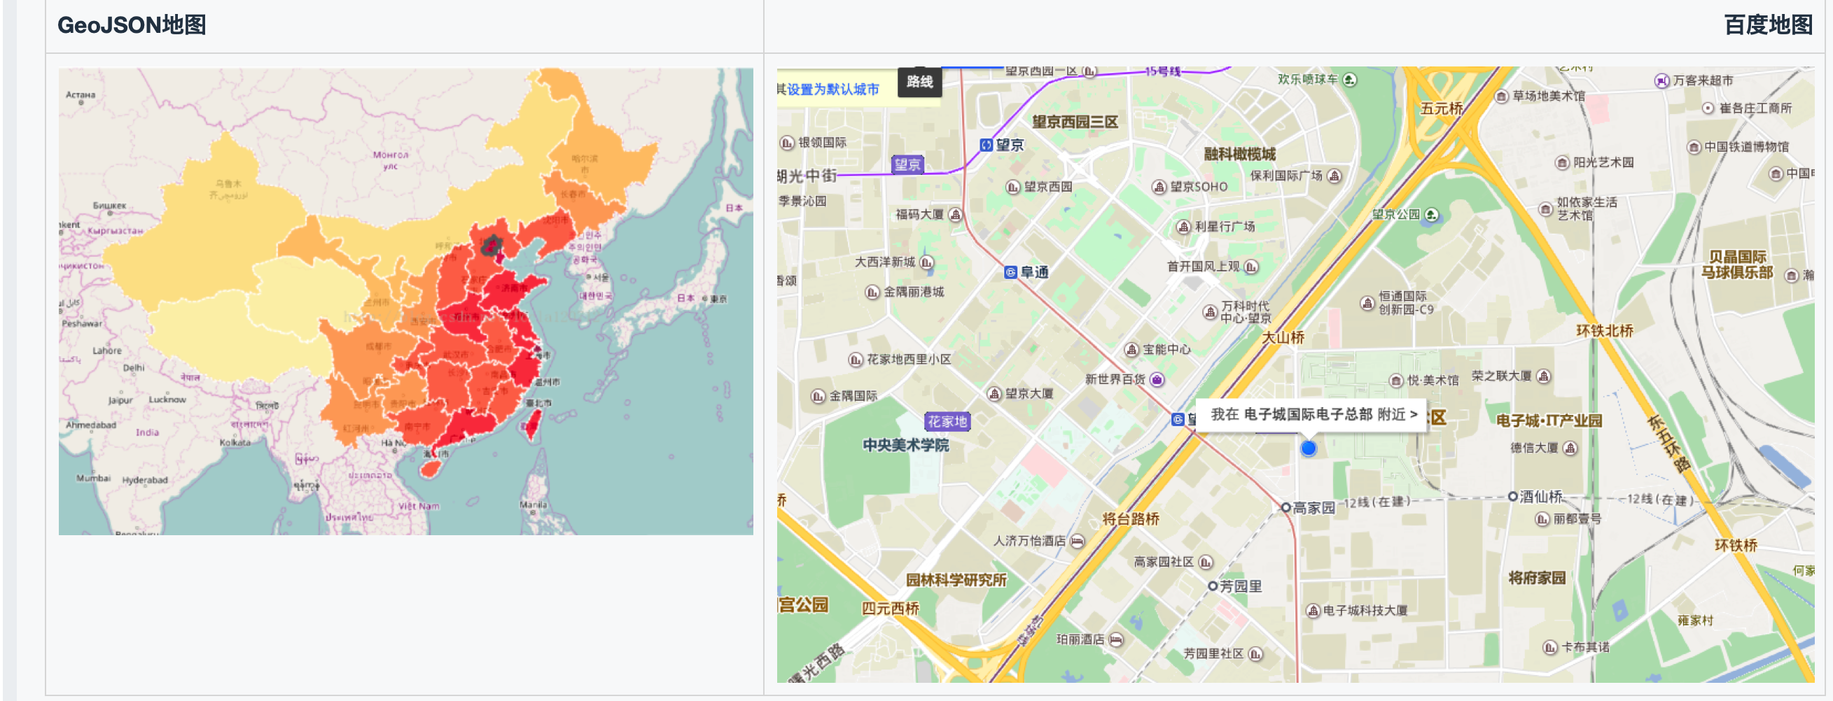Select Hainan island on the GeoJSON map

430,469
